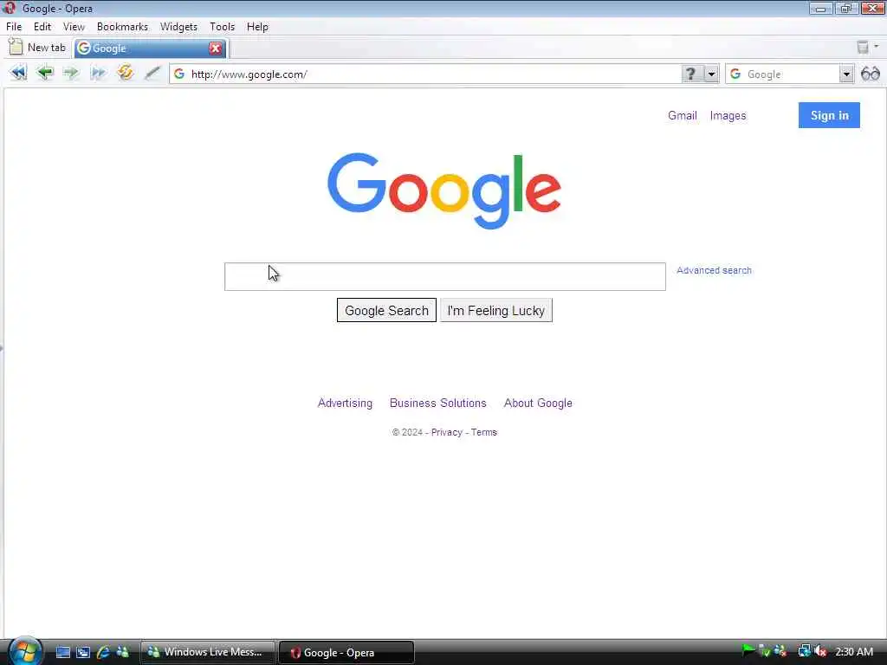Launch Windows Live Messenger from Quick Launch
Image resolution: width=887 pixels, height=665 pixels.
[x=122, y=652]
